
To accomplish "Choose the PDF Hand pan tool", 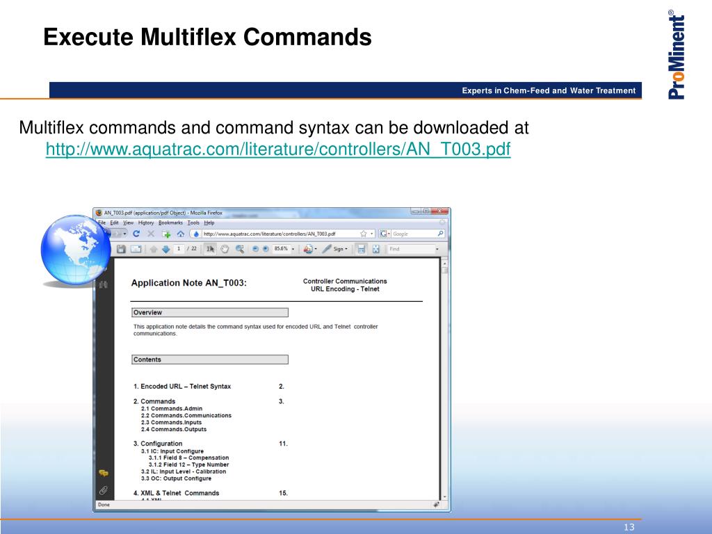I will 225,249.
